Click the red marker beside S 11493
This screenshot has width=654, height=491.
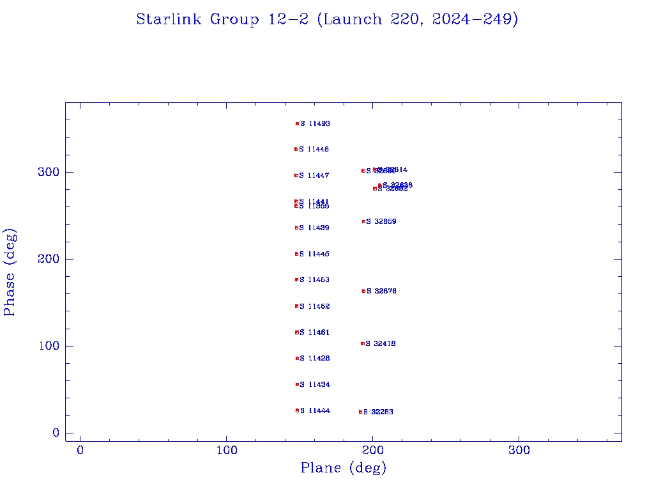[x=298, y=123]
